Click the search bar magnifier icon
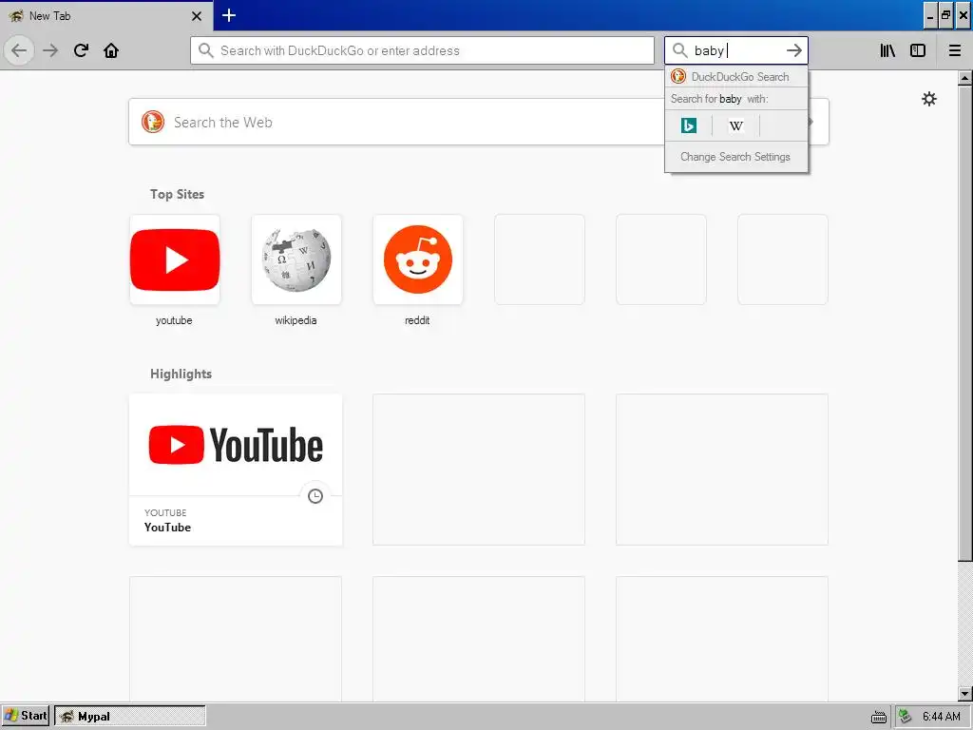Screen dimensions: 973x730 (680, 50)
